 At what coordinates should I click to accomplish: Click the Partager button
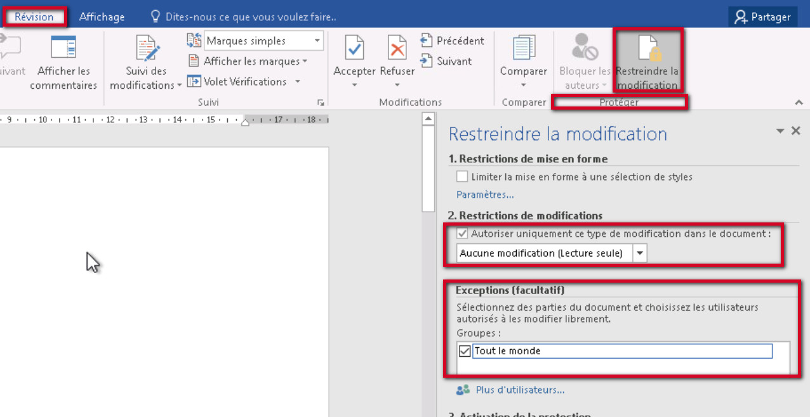[762, 17]
